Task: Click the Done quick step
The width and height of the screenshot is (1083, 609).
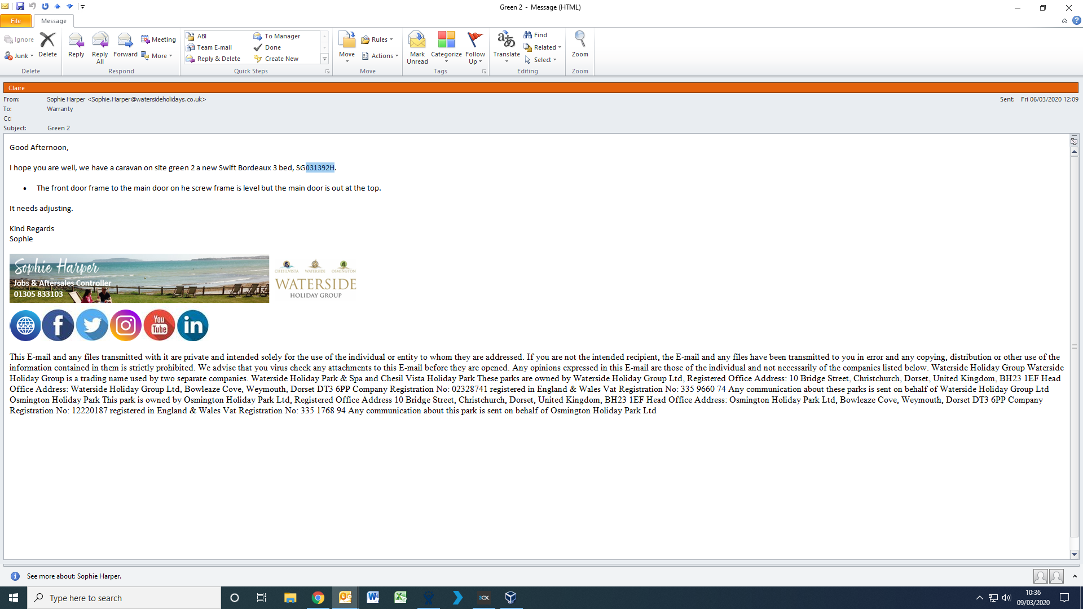Action: 272,47
